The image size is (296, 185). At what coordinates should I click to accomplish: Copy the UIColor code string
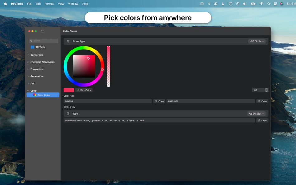point(262,121)
